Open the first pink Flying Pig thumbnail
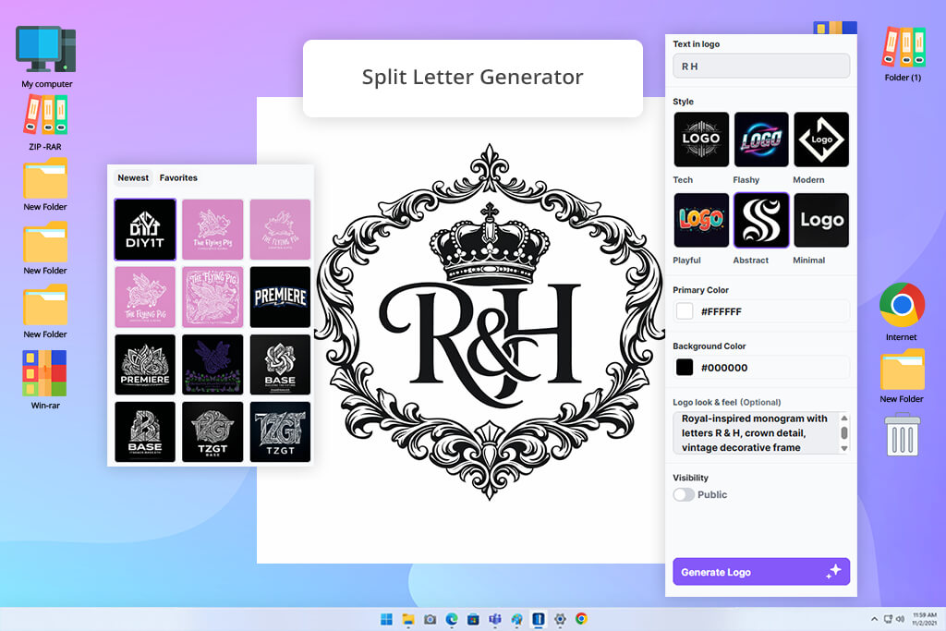 (x=212, y=229)
